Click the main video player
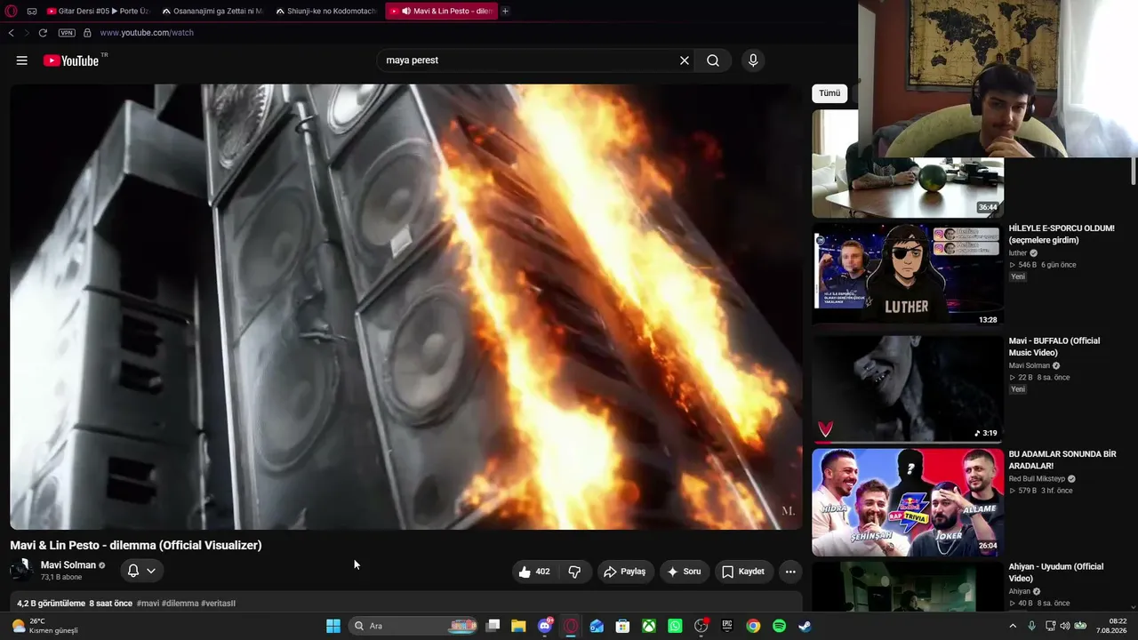The image size is (1138, 640). tap(406, 307)
